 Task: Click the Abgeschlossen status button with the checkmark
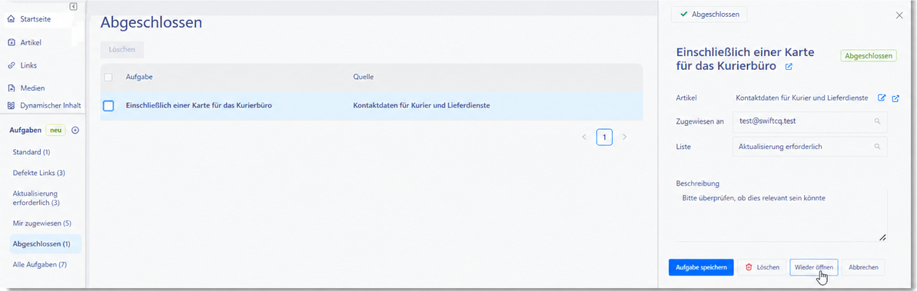click(x=709, y=15)
